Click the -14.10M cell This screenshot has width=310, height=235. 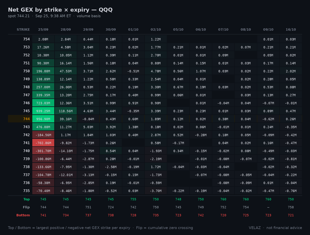[66, 151]
